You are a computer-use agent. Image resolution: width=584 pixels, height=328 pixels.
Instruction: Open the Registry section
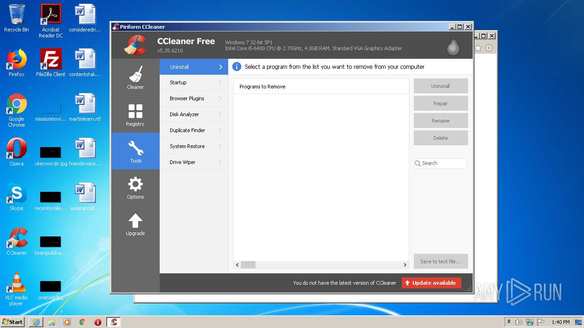coord(135,114)
